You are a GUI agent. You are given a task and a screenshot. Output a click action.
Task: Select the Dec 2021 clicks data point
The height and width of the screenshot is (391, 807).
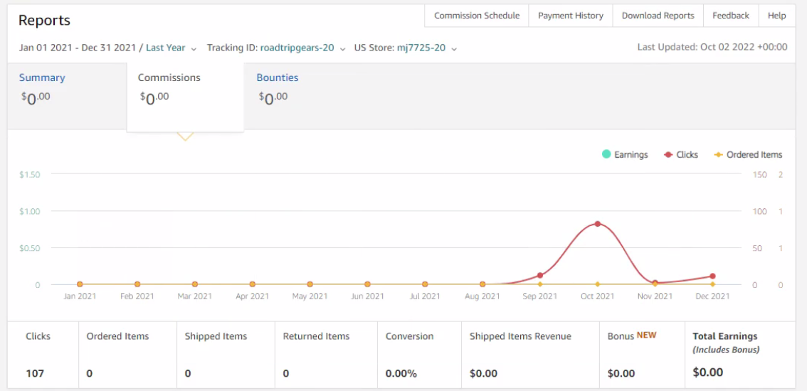coord(713,277)
